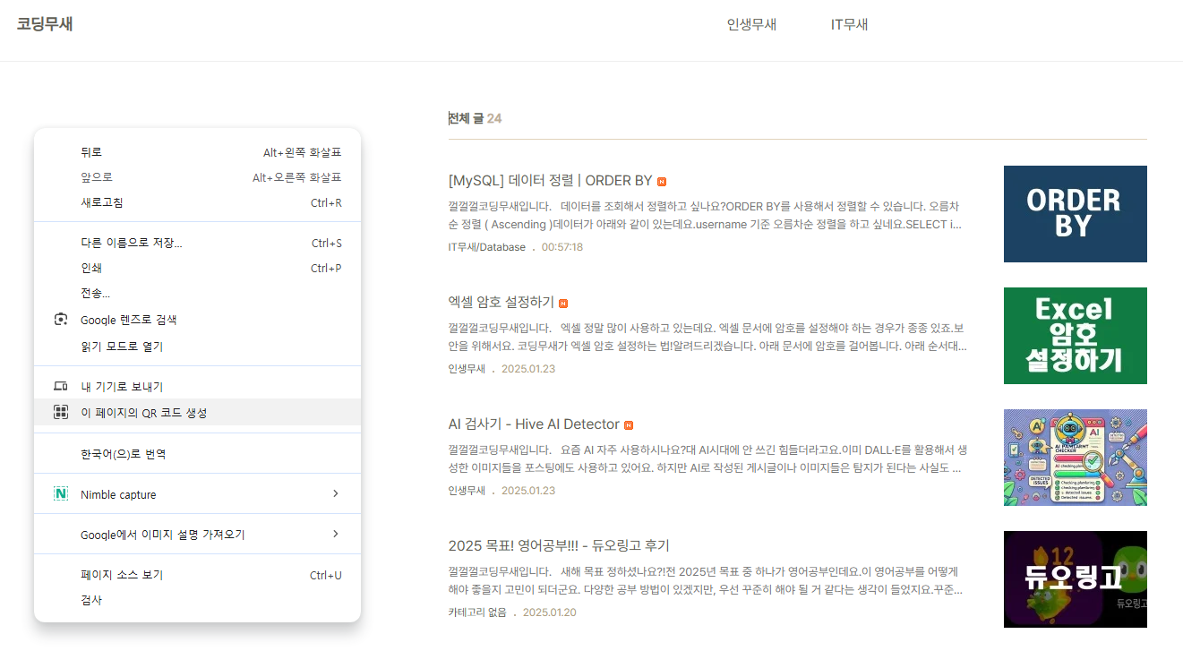The height and width of the screenshot is (651, 1183).
Task: Choose 다른 이름으로 저장 menu entry
Action: [197, 243]
